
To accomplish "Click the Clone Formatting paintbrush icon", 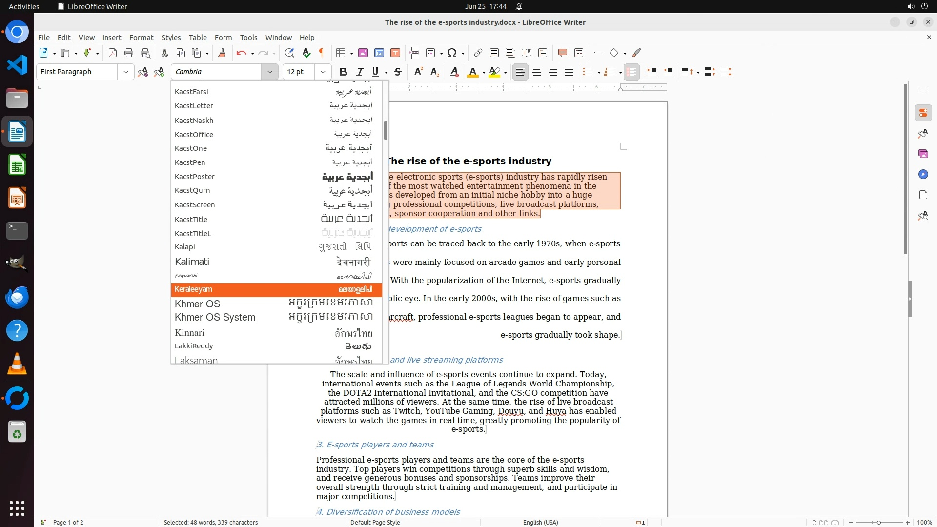I will point(222,53).
